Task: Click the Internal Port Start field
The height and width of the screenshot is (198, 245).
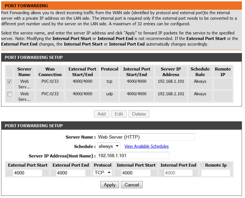Action: click(x=136, y=173)
